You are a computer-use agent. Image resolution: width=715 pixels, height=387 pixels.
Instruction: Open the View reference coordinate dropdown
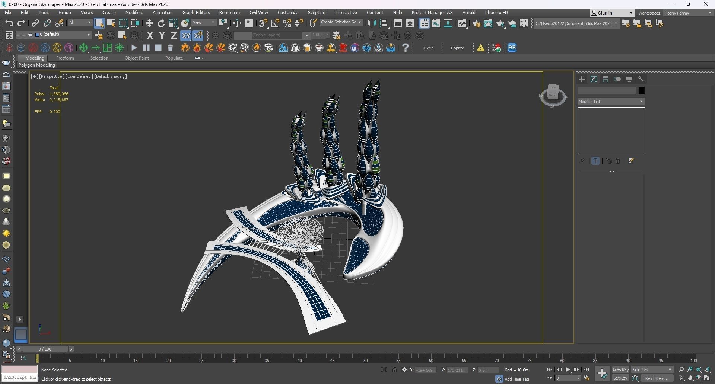(204, 23)
